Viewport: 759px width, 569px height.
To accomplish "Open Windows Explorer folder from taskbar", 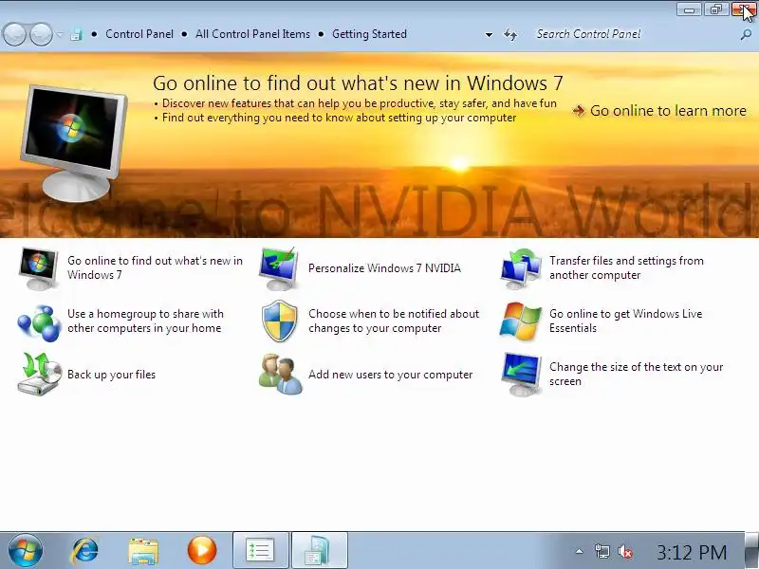I will pos(143,550).
